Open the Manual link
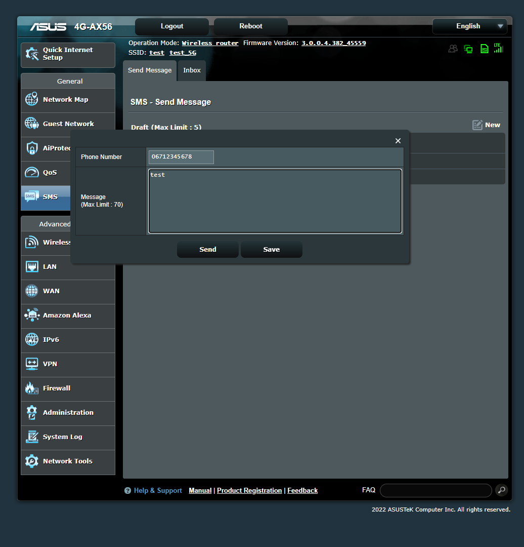 200,490
